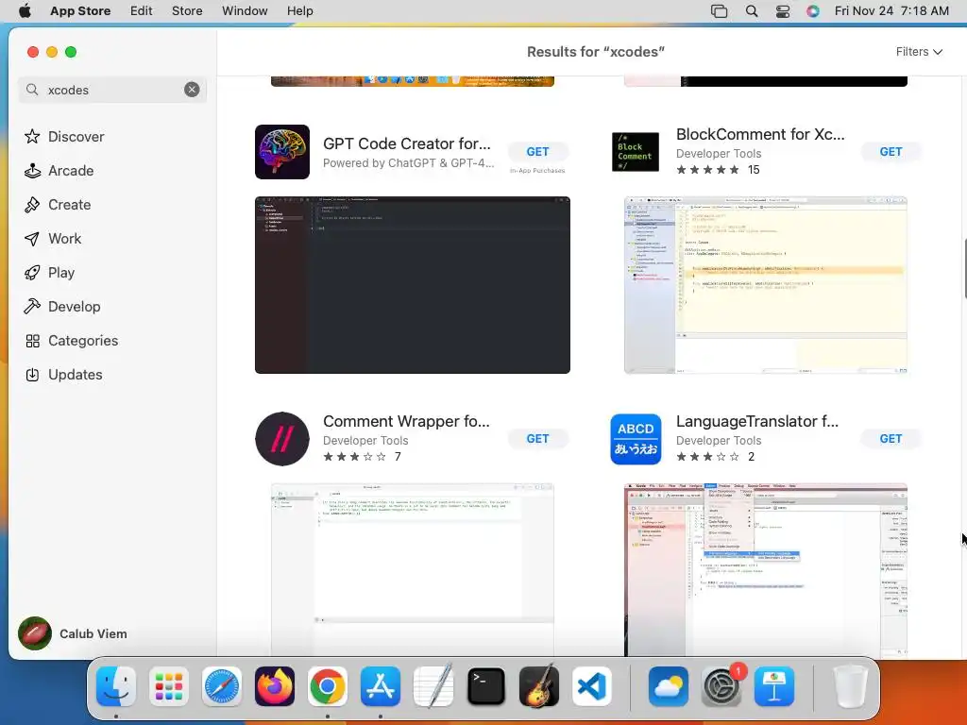The height and width of the screenshot is (725, 967).
Task: Open the Store menu
Action: click(x=187, y=11)
